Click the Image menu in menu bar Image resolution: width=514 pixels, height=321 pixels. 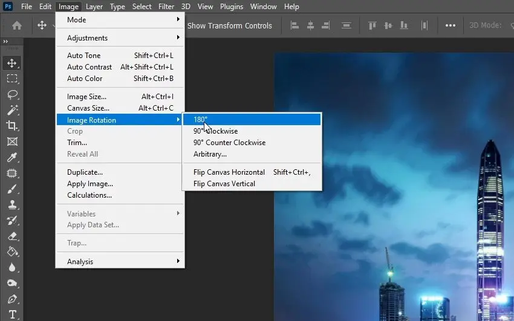click(68, 7)
